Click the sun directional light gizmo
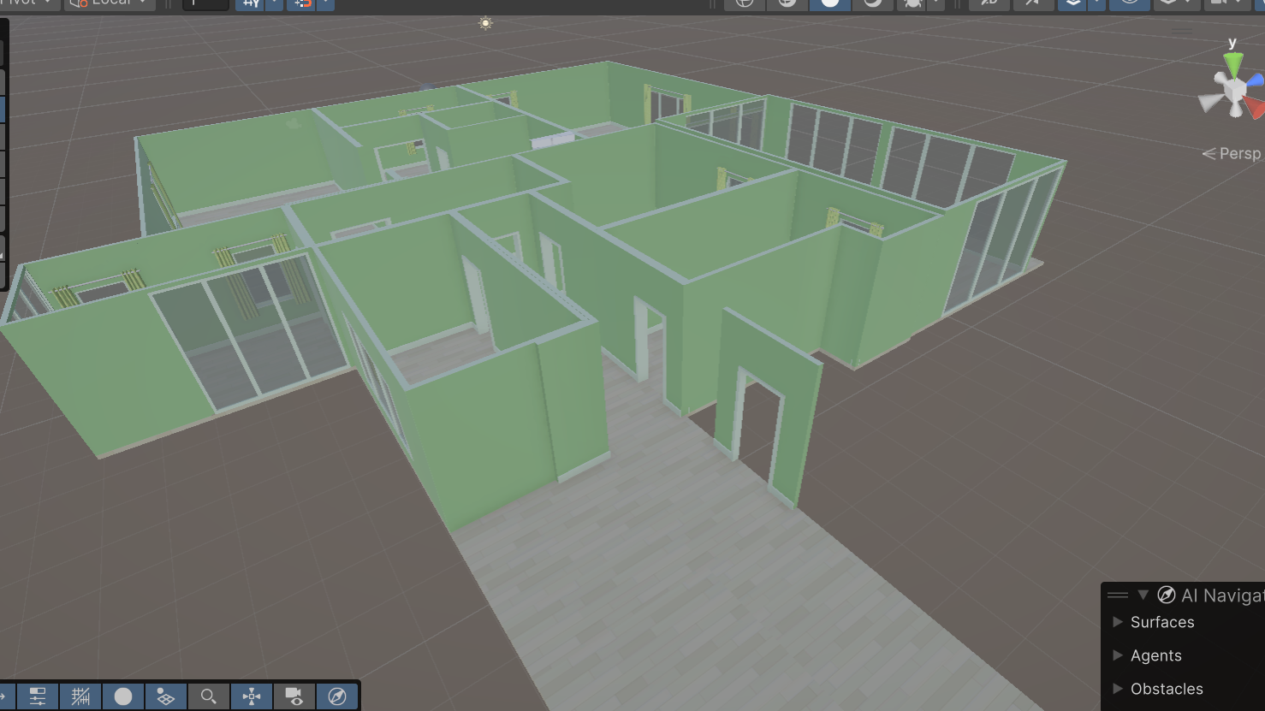The image size is (1265, 711). tap(485, 23)
